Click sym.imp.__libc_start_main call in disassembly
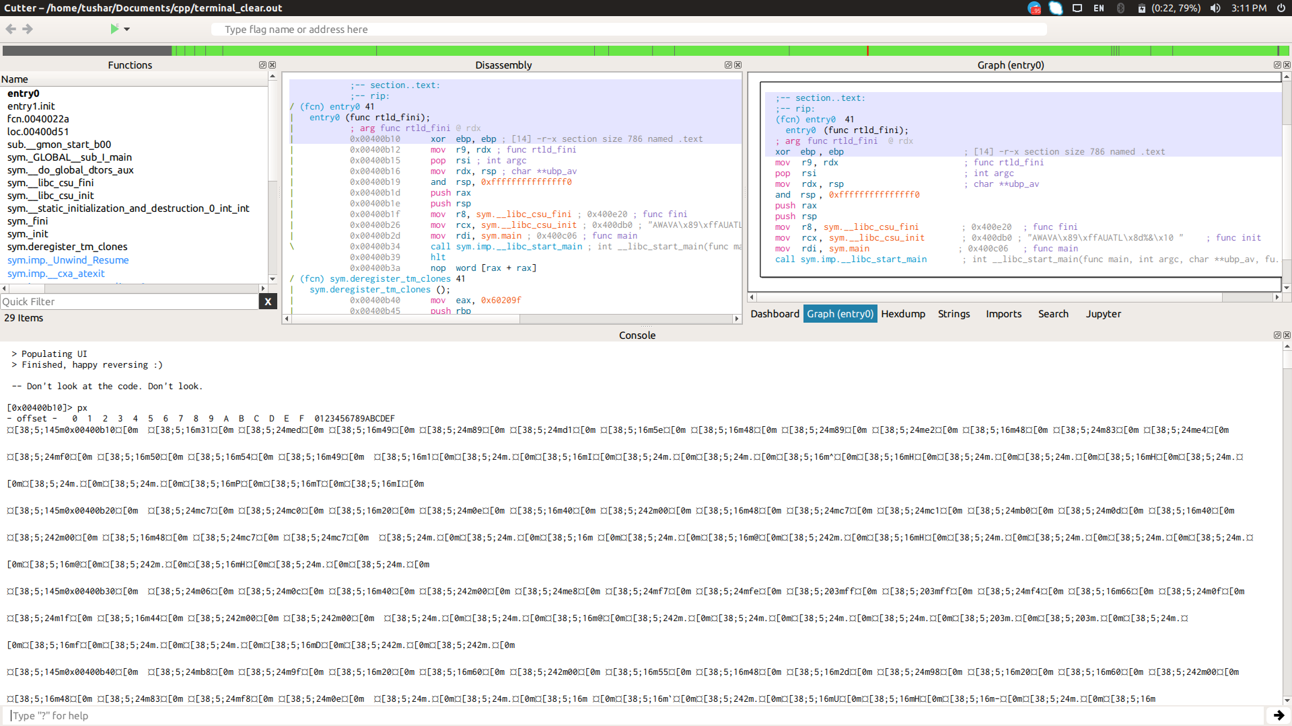Viewport: 1292px width, 726px height. tap(519, 247)
